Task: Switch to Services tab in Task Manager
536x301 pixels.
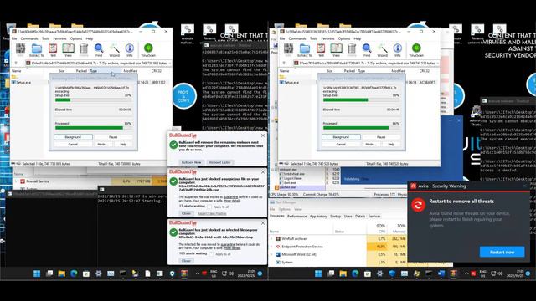Action: coord(374,216)
